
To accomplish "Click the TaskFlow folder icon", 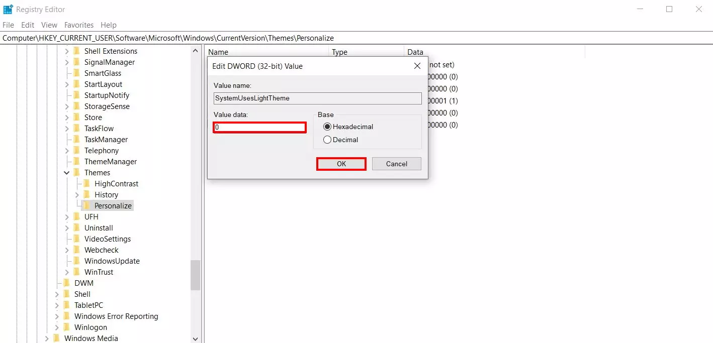I will point(76,128).
